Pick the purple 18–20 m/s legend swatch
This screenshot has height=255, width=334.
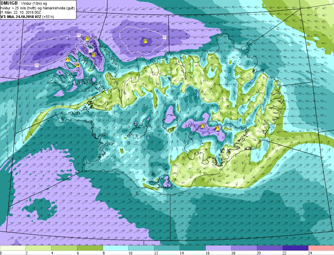pyautogui.click(x=244, y=248)
